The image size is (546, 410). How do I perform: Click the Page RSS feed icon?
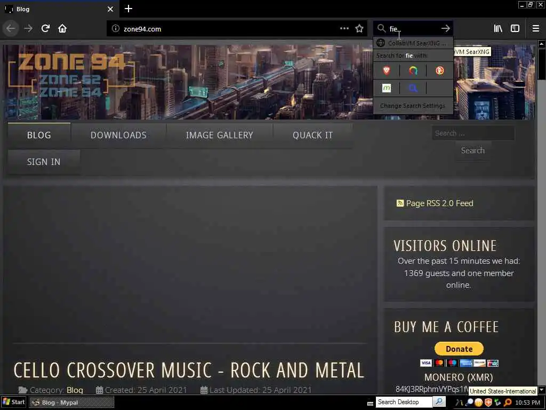400,203
